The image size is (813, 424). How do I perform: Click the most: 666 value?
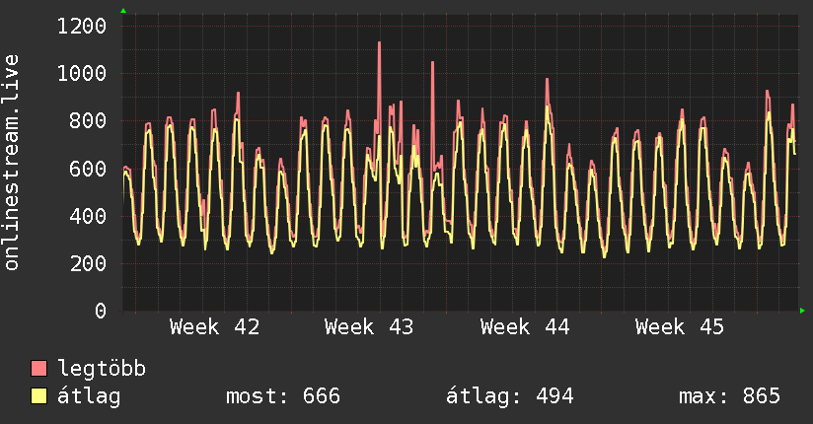point(283,396)
